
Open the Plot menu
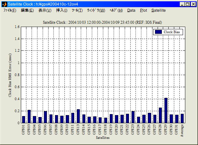tap(143, 10)
